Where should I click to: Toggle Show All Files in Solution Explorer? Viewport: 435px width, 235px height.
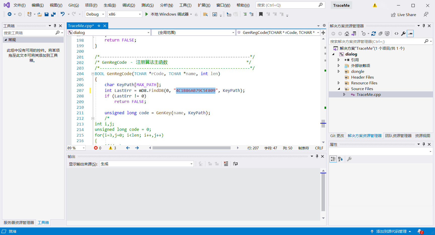coord(387,34)
